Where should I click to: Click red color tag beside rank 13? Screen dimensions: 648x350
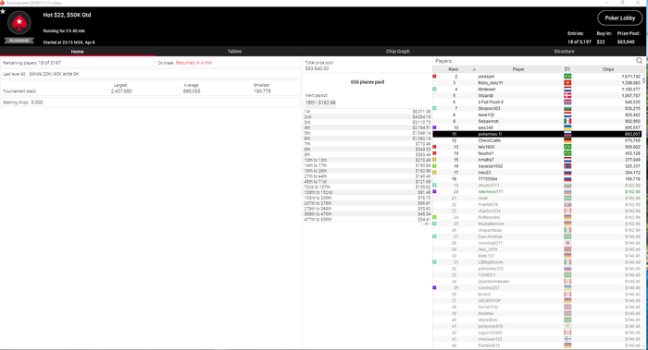point(434,147)
